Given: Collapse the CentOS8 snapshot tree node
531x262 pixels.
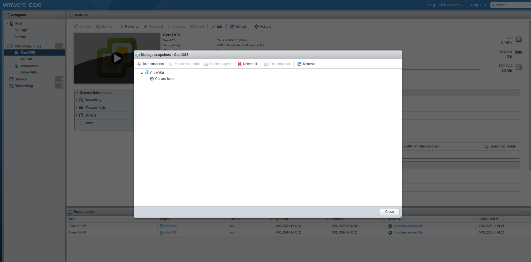Looking at the screenshot, I should coord(142,73).
